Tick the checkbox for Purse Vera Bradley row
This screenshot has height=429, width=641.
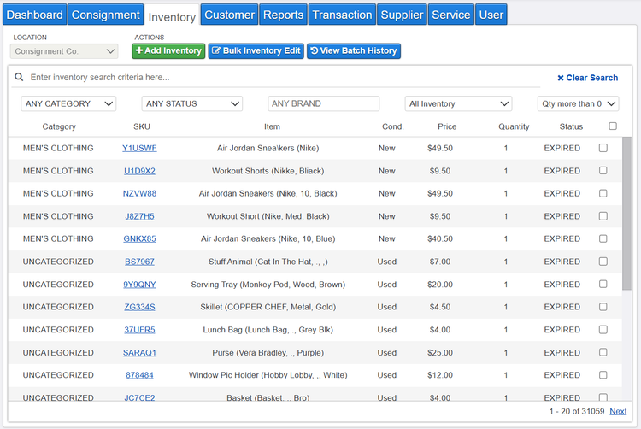[x=603, y=352]
